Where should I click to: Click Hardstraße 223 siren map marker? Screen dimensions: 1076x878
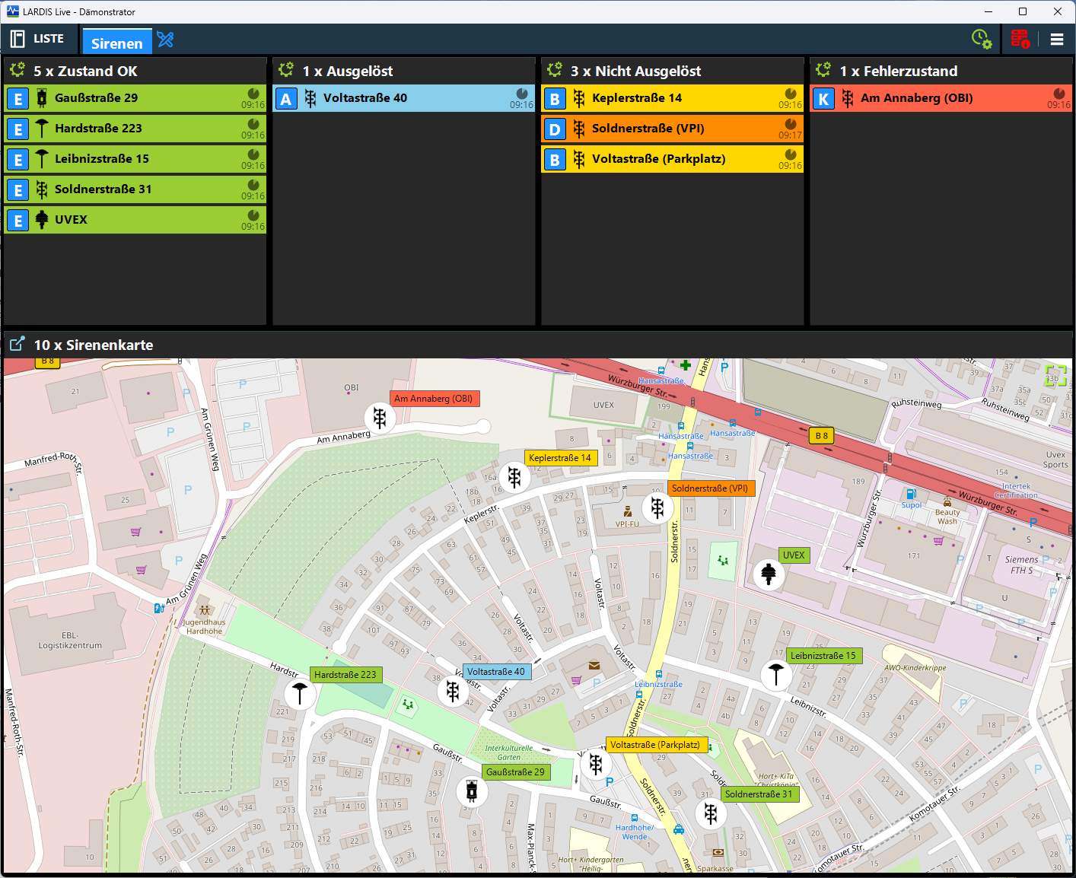tap(300, 694)
